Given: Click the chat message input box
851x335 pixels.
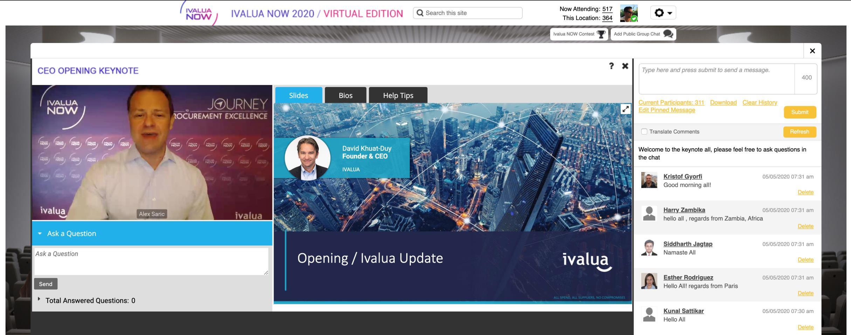Looking at the screenshot, I should tap(717, 79).
